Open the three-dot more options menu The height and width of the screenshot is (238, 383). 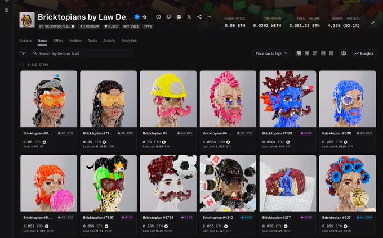pyautogui.click(x=210, y=17)
